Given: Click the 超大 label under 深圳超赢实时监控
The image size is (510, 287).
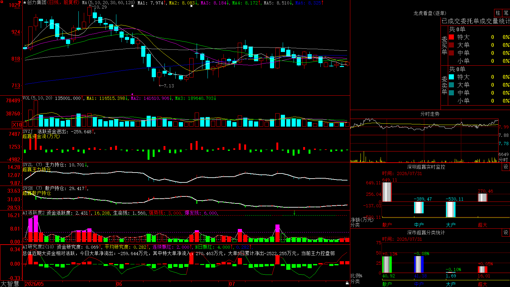Looking at the screenshot, I should point(482,225).
